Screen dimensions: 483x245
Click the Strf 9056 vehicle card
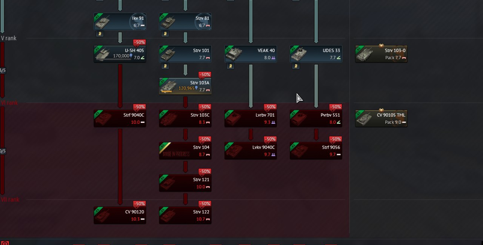[x=316, y=151]
